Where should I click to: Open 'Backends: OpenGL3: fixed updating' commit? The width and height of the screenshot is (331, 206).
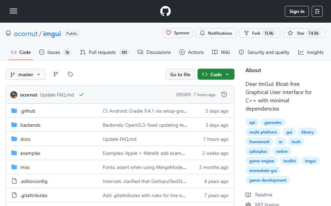pos(145,125)
